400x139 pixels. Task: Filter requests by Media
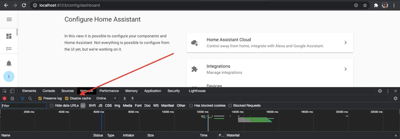127,105
